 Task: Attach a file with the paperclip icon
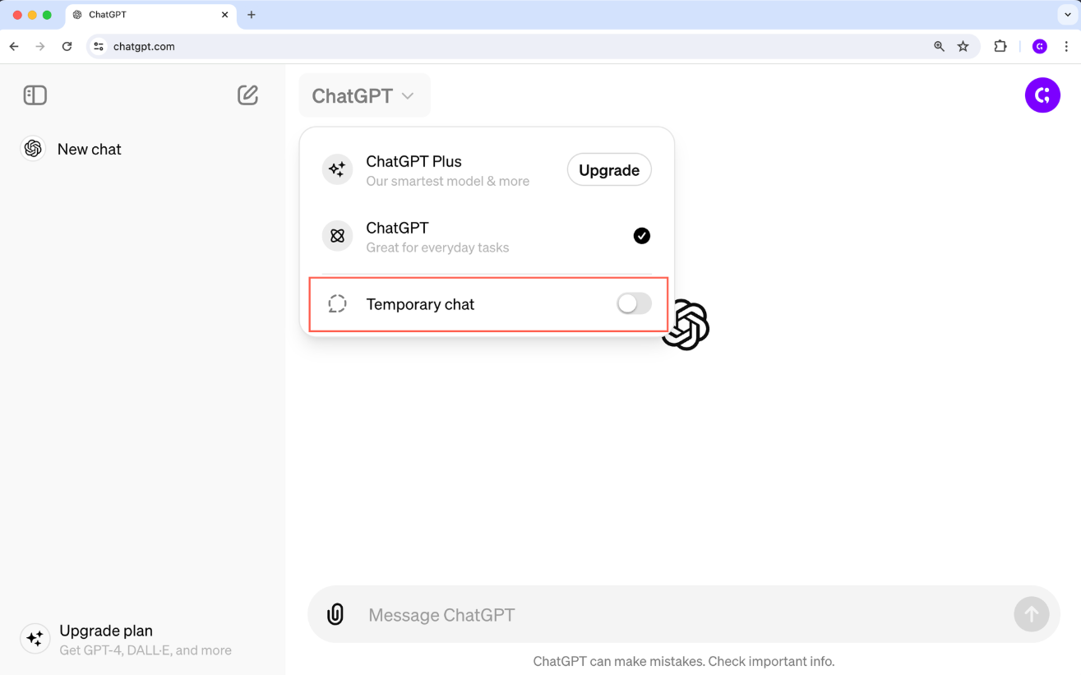(335, 614)
